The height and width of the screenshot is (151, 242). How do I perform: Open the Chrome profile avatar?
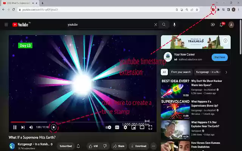click(234, 10)
